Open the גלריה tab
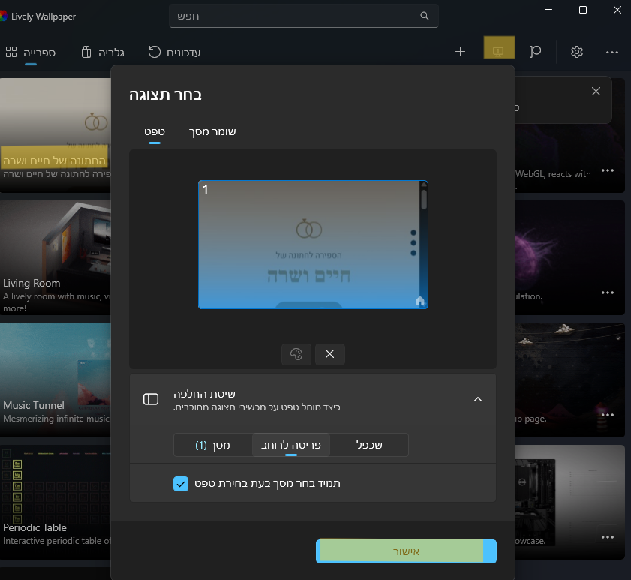This screenshot has height=580, width=631. click(103, 53)
